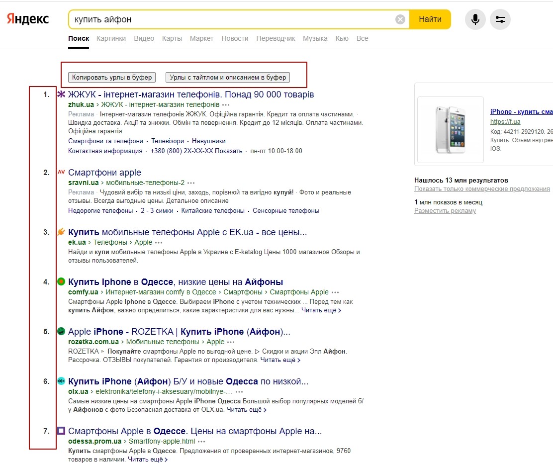Click the sravni.ua red favicon

61,172
